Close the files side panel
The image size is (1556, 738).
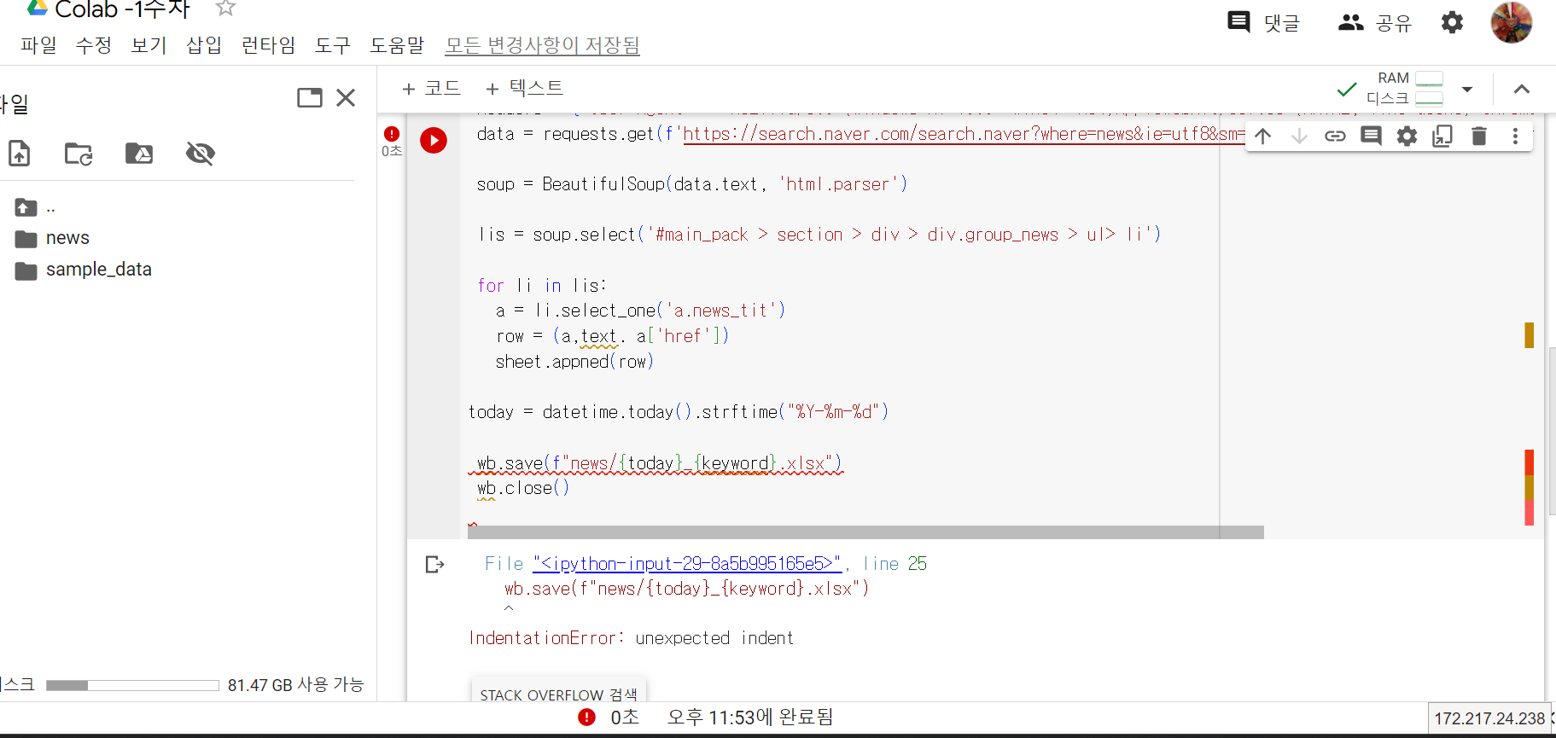pyautogui.click(x=346, y=97)
